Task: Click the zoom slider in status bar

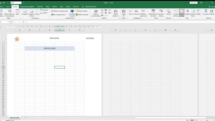Action: 207,120
